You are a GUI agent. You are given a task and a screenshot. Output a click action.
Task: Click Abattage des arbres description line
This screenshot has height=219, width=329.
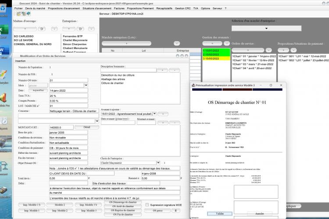pyautogui.click(x=113, y=79)
